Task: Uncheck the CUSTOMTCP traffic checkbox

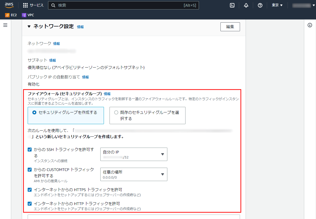Action: tap(30, 170)
